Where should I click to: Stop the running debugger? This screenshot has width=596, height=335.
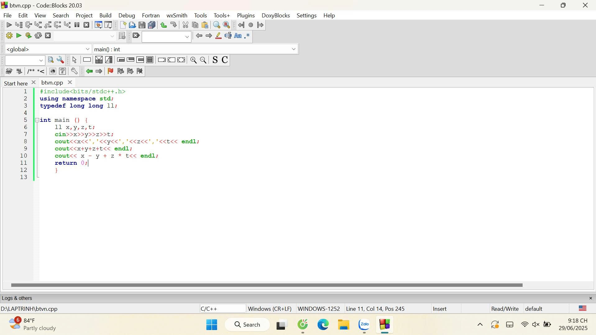(x=86, y=25)
